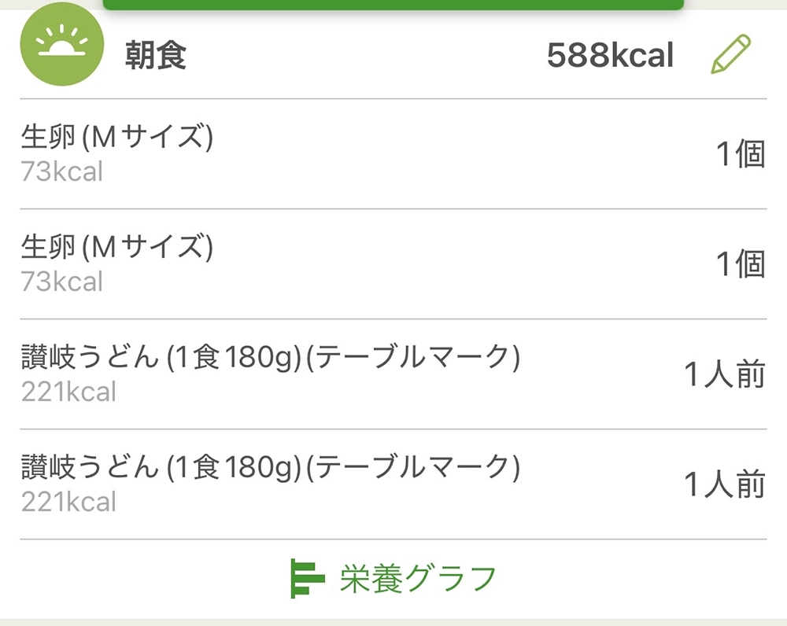Tap the gray strip below 栄養グラフ
The image size is (787, 626).
(393, 621)
